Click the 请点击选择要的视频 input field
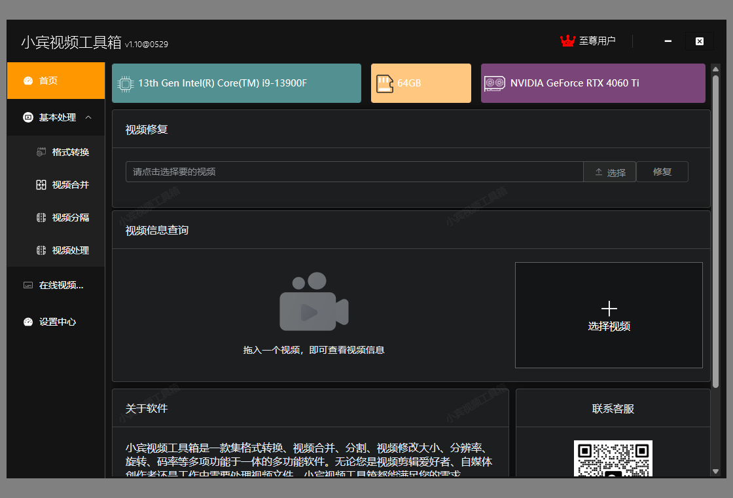The image size is (733, 498). coord(353,172)
